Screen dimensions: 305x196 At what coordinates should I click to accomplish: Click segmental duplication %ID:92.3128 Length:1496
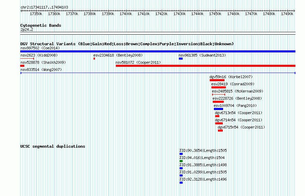[x=203, y=179]
